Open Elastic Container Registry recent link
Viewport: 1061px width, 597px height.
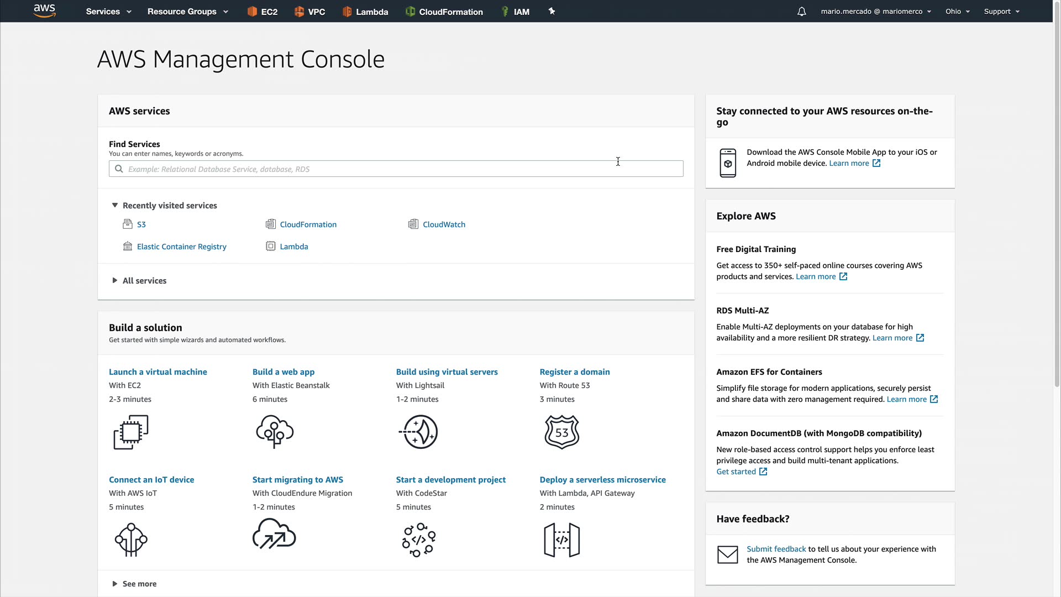(x=181, y=247)
